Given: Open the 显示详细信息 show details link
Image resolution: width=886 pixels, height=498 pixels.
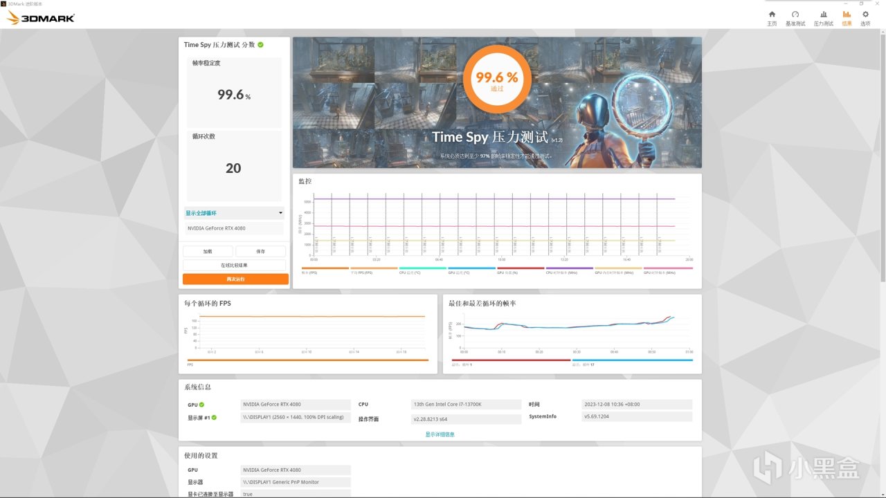Looking at the screenshot, I should (x=440, y=434).
